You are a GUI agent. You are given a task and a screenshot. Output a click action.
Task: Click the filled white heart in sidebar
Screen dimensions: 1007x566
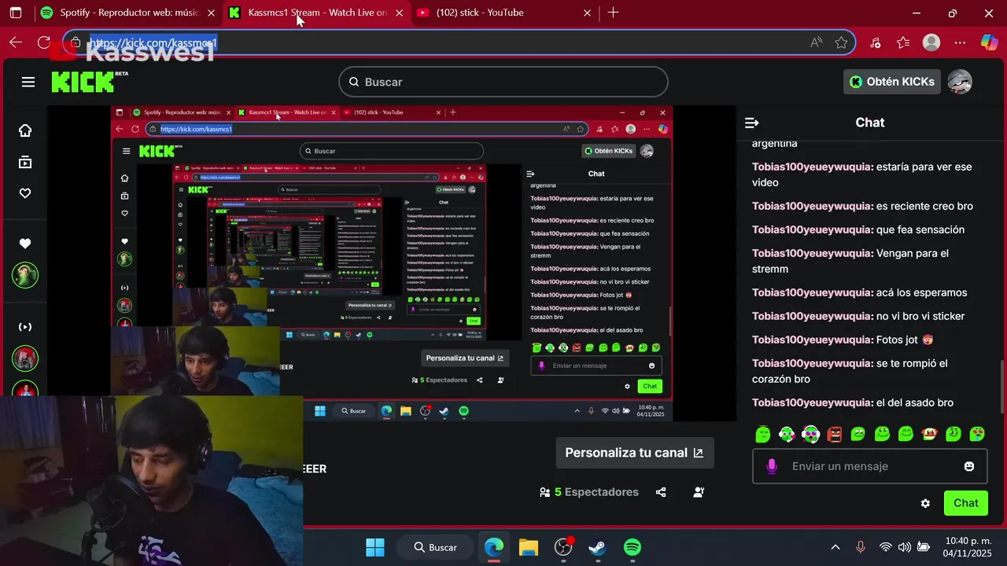(25, 244)
